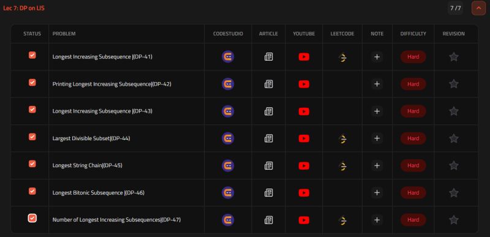The image size is (490, 237).
Task: Open article icon for Printing Longest Increasing Subsequence
Action: point(268,84)
